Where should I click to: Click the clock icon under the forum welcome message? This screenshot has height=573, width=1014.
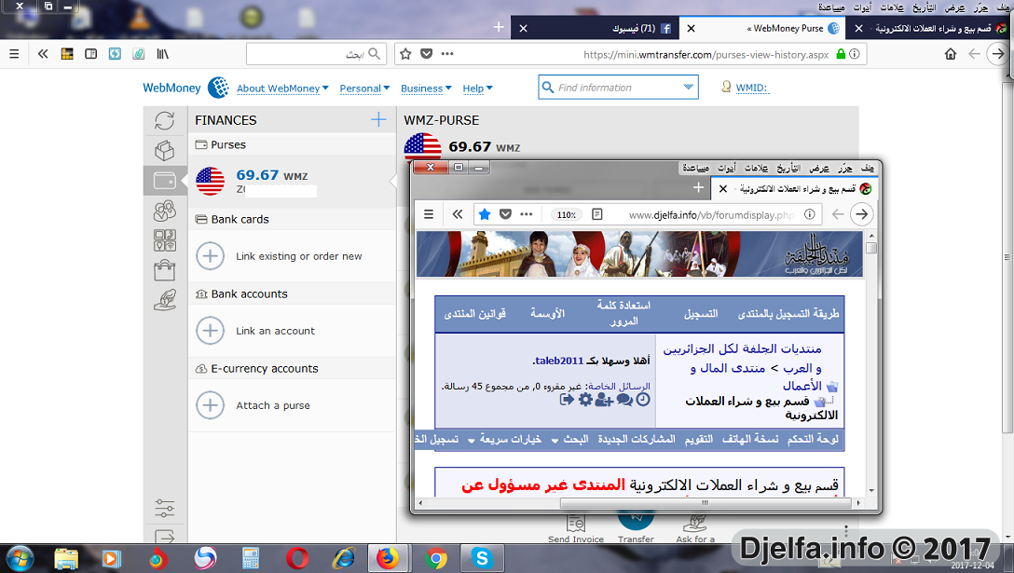pos(642,400)
